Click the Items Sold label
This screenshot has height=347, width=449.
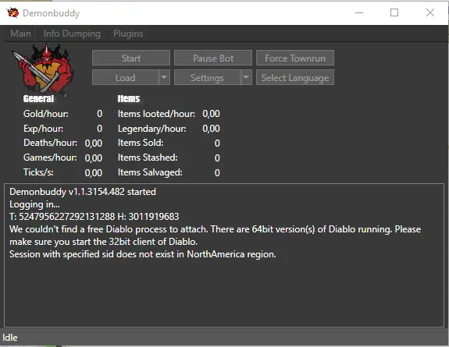pyautogui.click(x=141, y=143)
